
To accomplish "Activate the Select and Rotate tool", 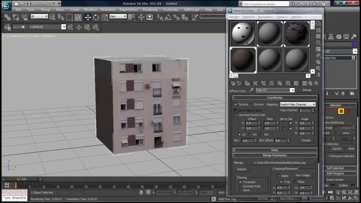I will click(96, 17).
